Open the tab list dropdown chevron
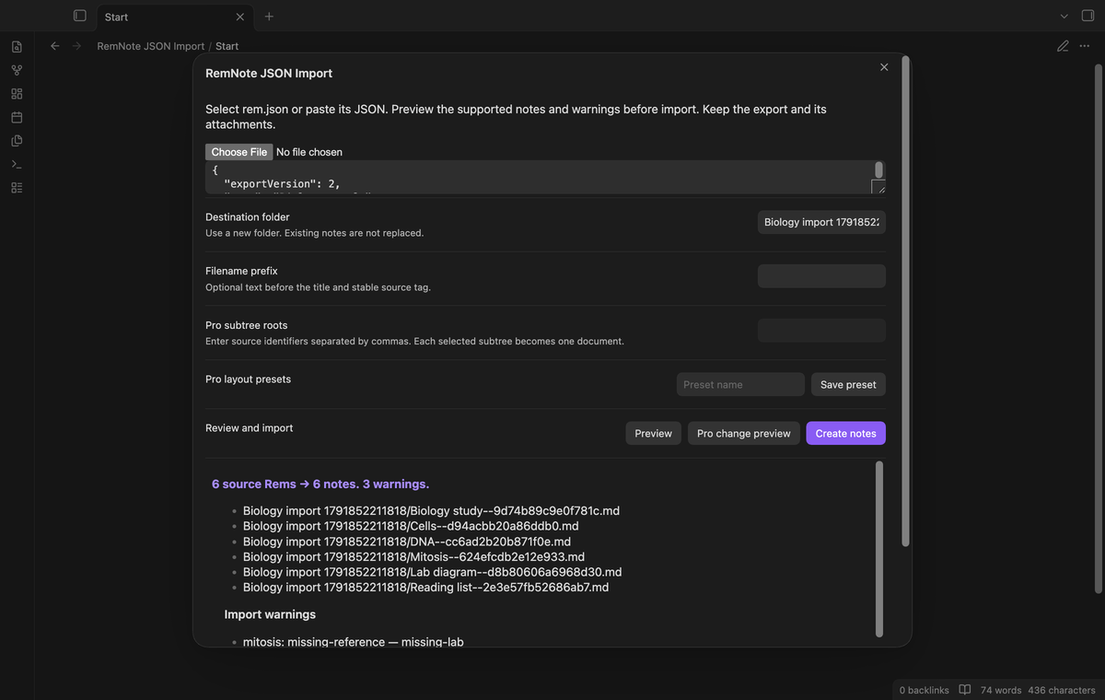The image size is (1105, 700). coord(1064,17)
